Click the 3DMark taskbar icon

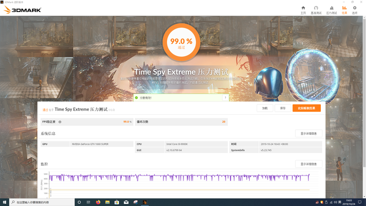[145, 202]
